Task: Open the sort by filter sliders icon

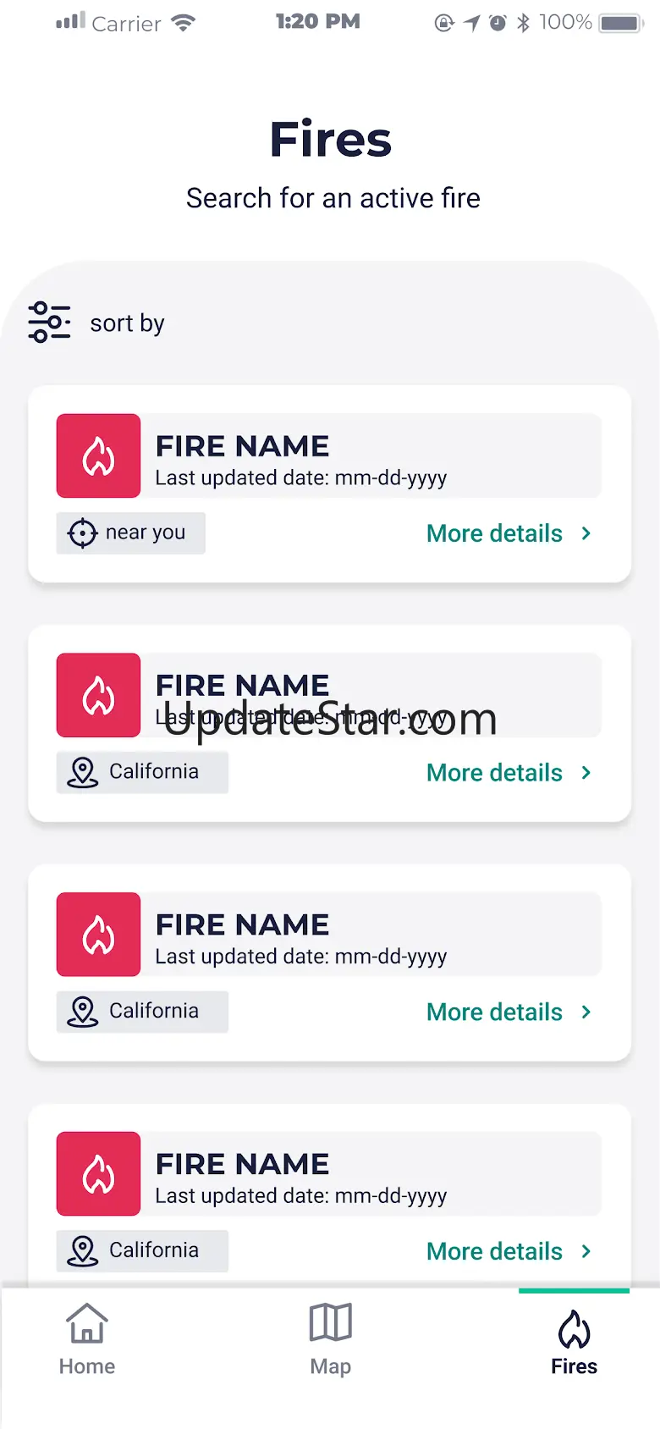Action: pyautogui.click(x=49, y=323)
